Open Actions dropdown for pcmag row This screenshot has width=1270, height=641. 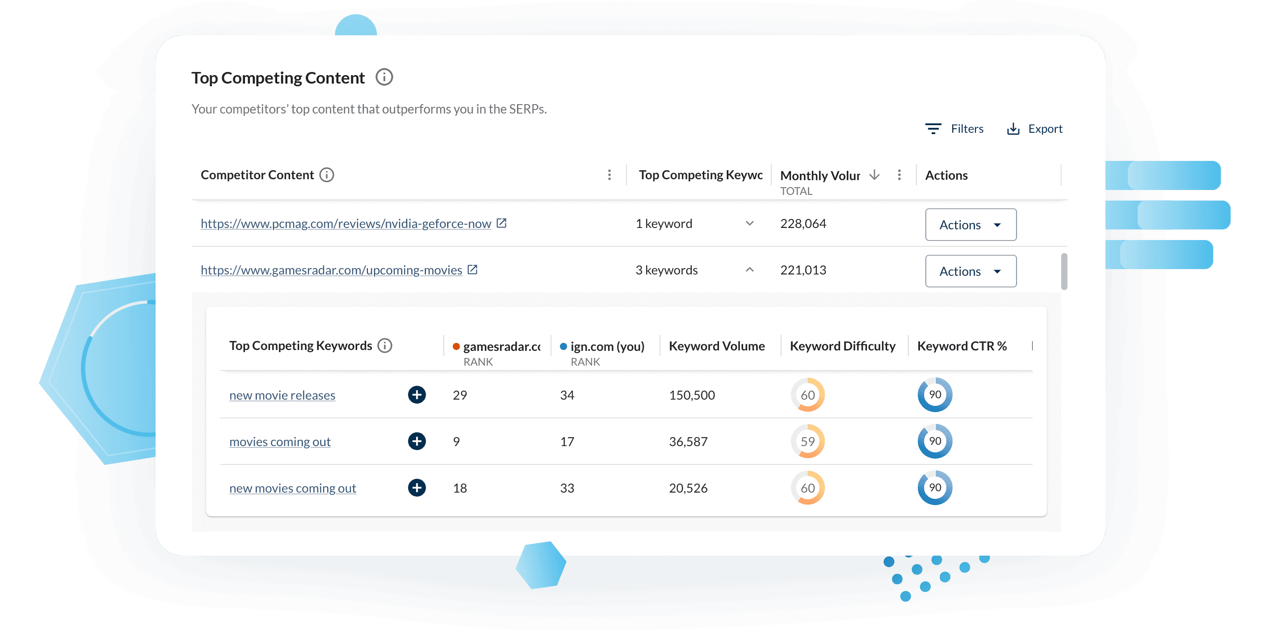coord(970,225)
